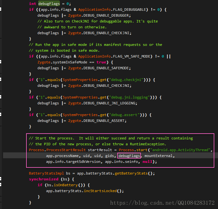Click the "debug.checkjni" string
Viewport: 218px width, 209px height.
(x=127, y=80)
